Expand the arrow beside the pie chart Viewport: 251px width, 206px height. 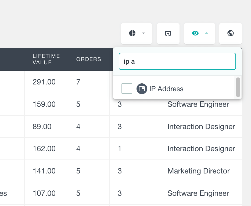[144, 33]
